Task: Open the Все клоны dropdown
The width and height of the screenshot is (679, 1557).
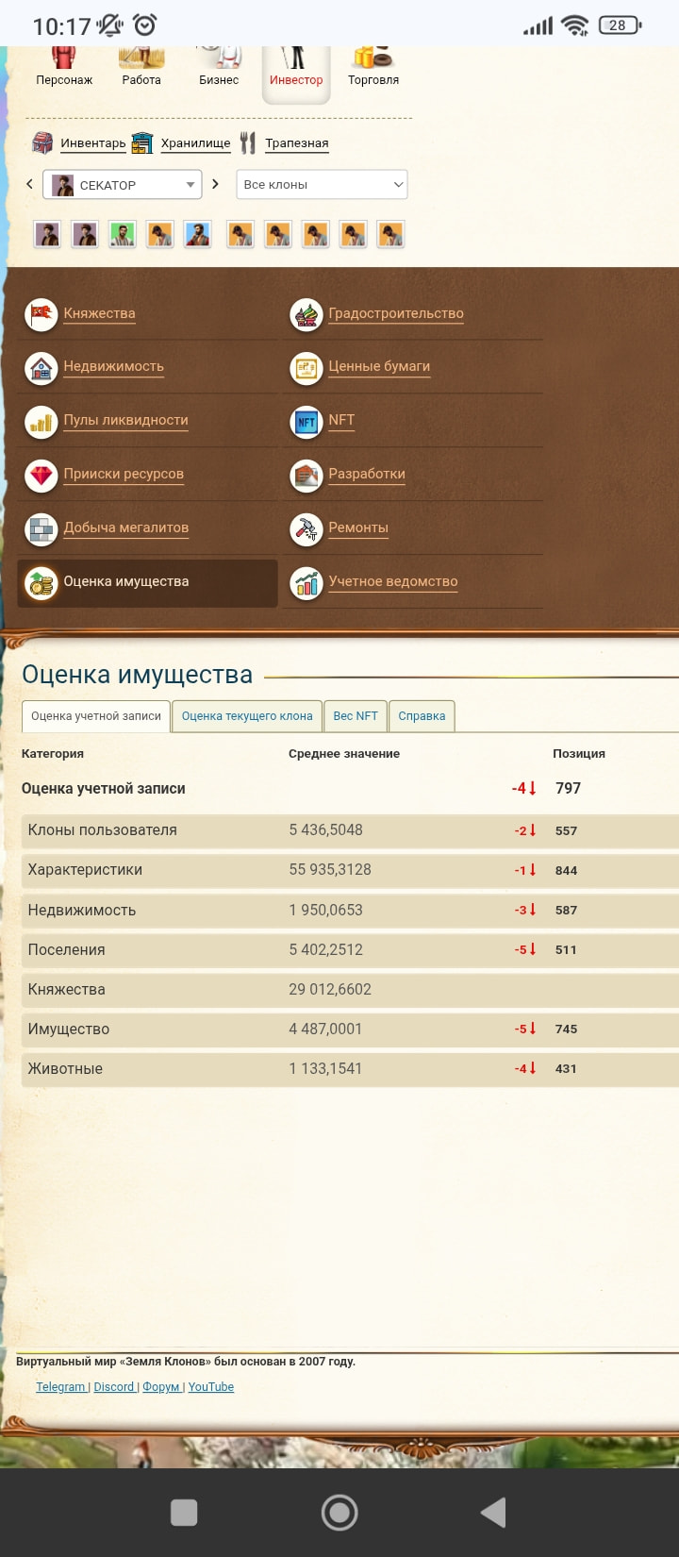Action: click(321, 185)
